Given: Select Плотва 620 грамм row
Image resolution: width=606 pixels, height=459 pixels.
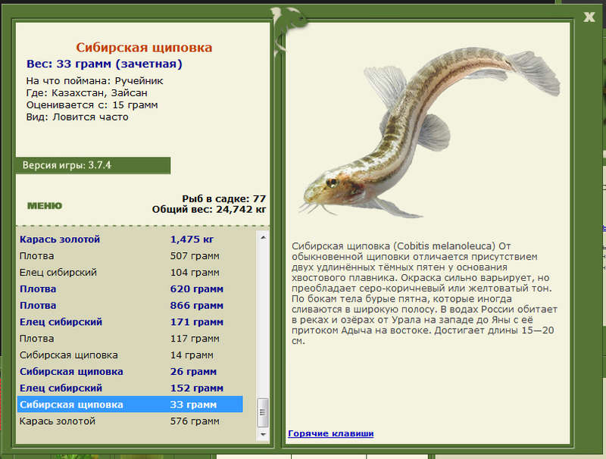Looking at the screenshot, I should 130,289.
